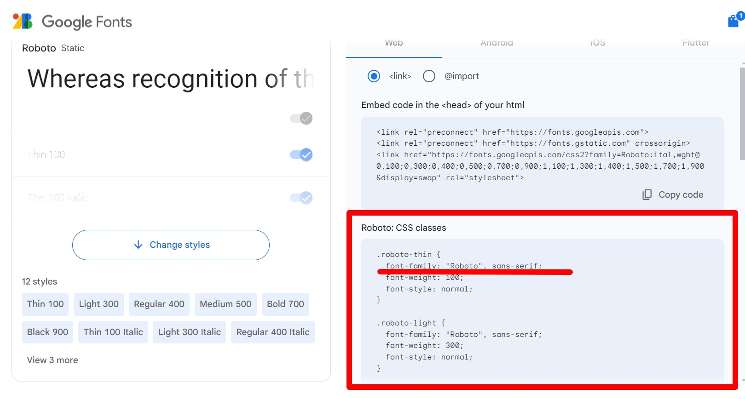
Task: Toggle the Thin 100 Italic switch
Action: coord(301,198)
